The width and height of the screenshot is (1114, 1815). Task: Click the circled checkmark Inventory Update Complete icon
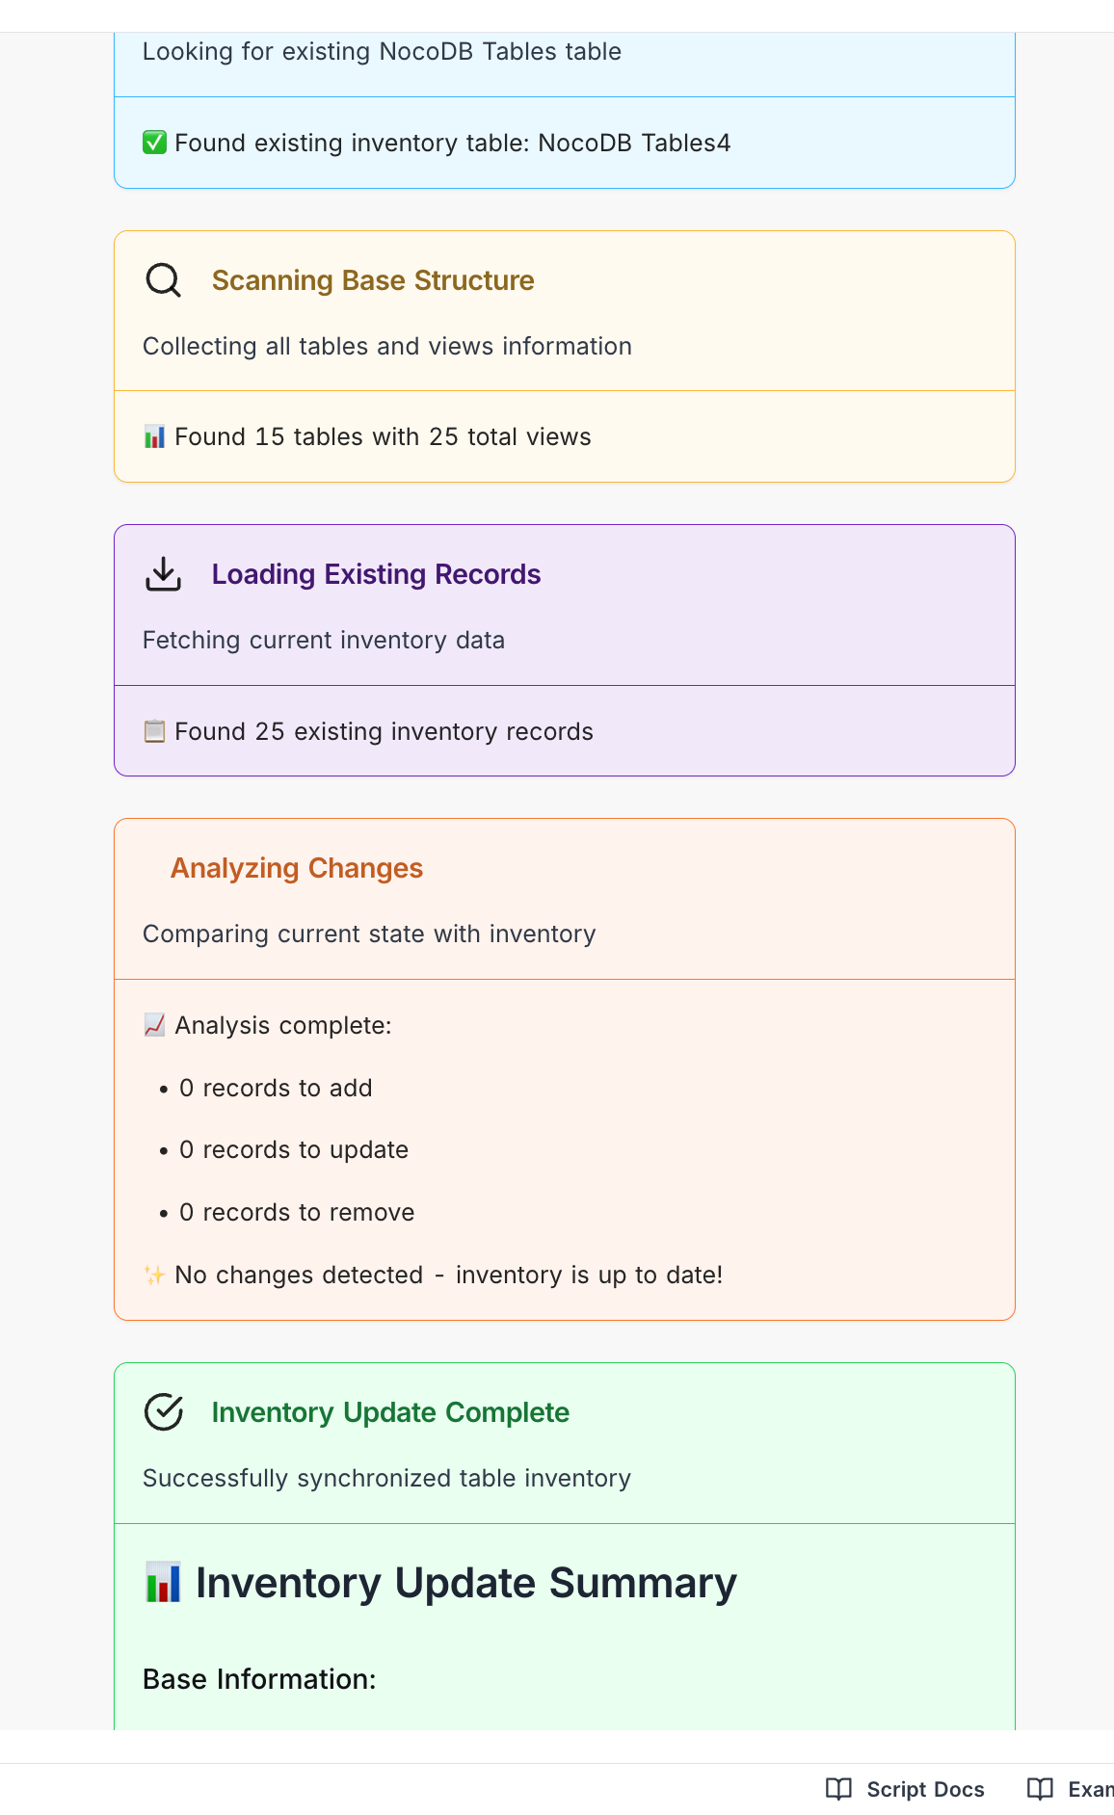[164, 1412]
